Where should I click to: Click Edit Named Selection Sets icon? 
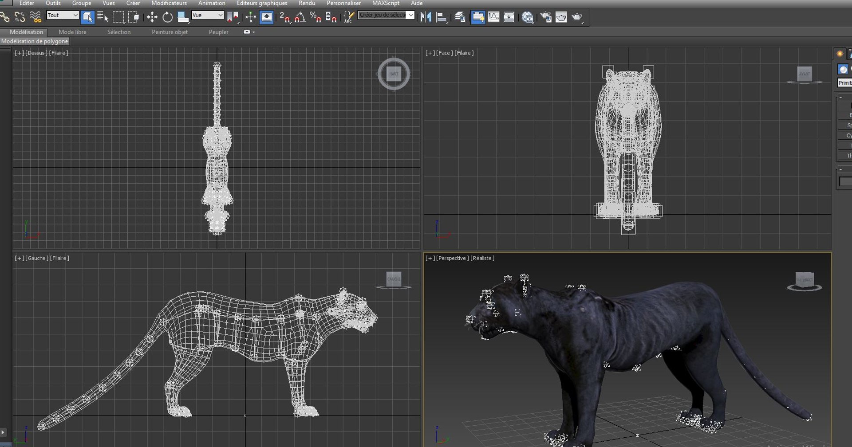tap(349, 17)
